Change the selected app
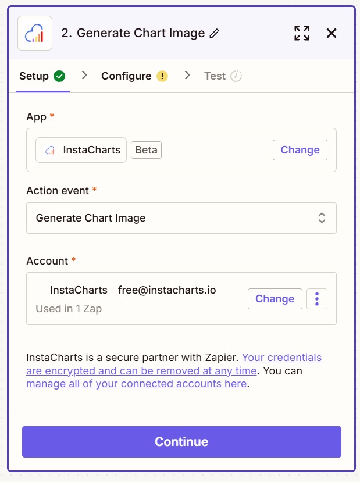 tap(300, 150)
